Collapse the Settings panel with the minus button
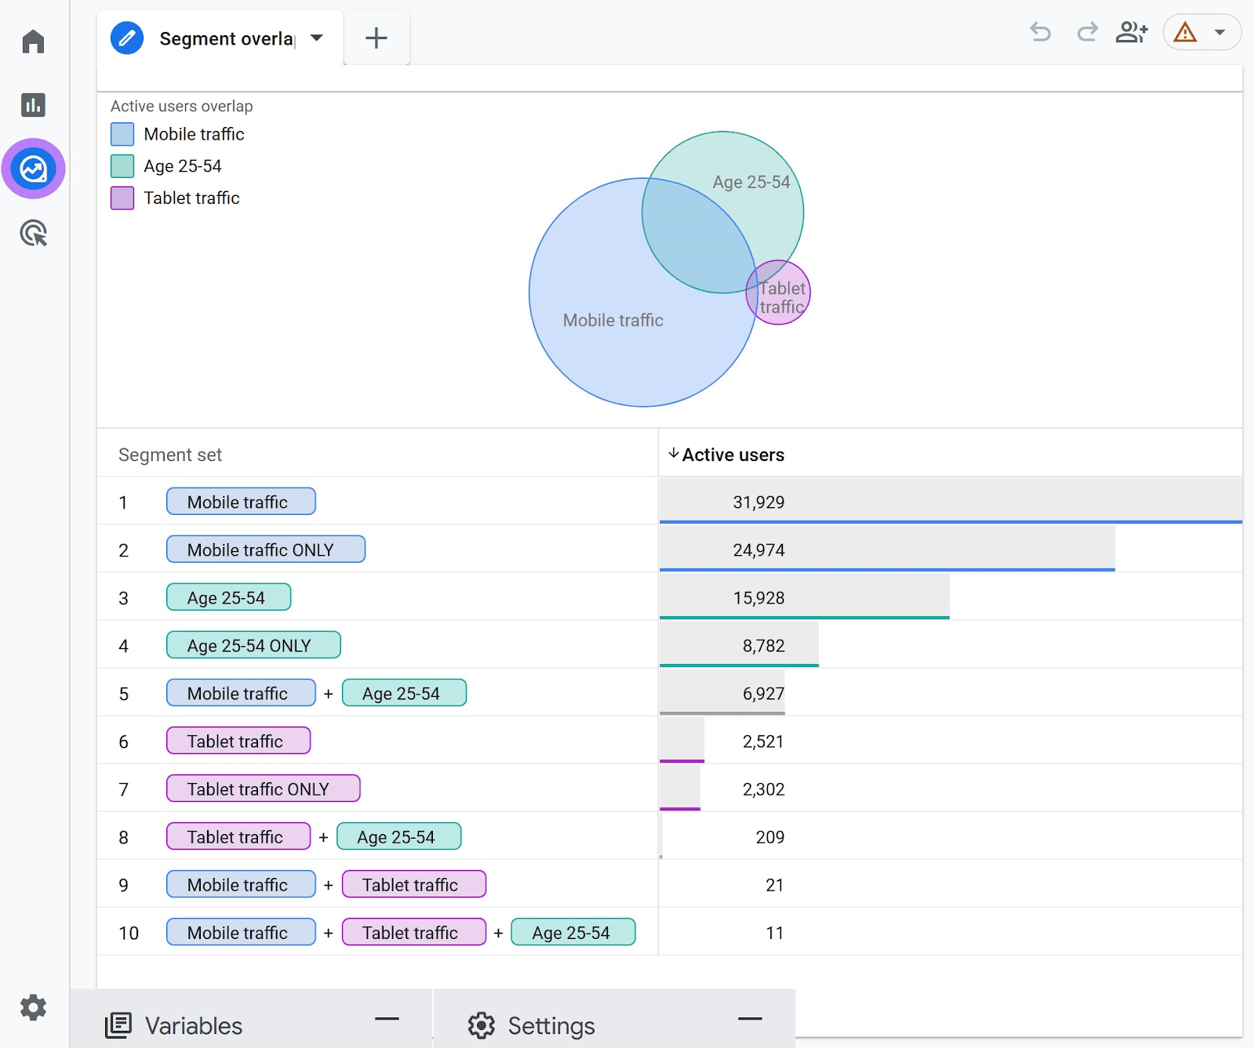This screenshot has width=1255, height=1048. 750,1019
